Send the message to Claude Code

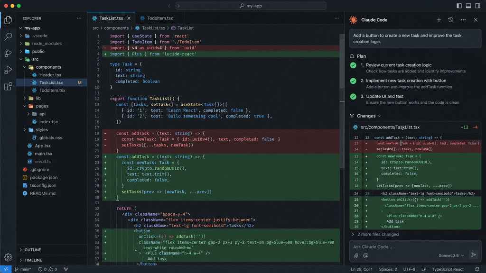coord(474,255)
